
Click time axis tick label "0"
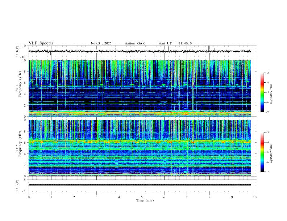click(29, 197)
